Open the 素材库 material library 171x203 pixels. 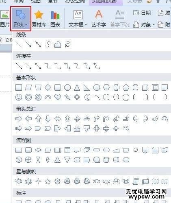(x=39, y=19)
